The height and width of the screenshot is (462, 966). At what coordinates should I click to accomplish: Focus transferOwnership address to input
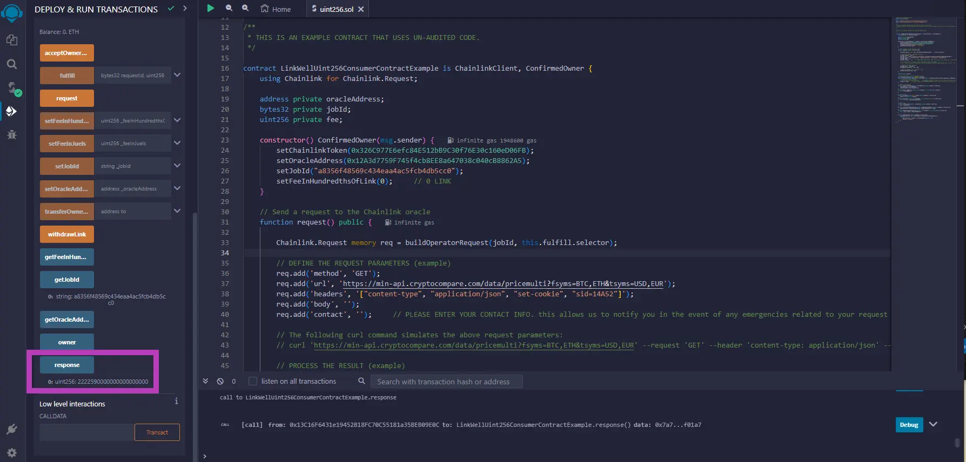(x=133, y=212)
